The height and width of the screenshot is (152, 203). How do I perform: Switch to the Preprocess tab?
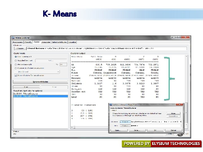tap(18, 42)
